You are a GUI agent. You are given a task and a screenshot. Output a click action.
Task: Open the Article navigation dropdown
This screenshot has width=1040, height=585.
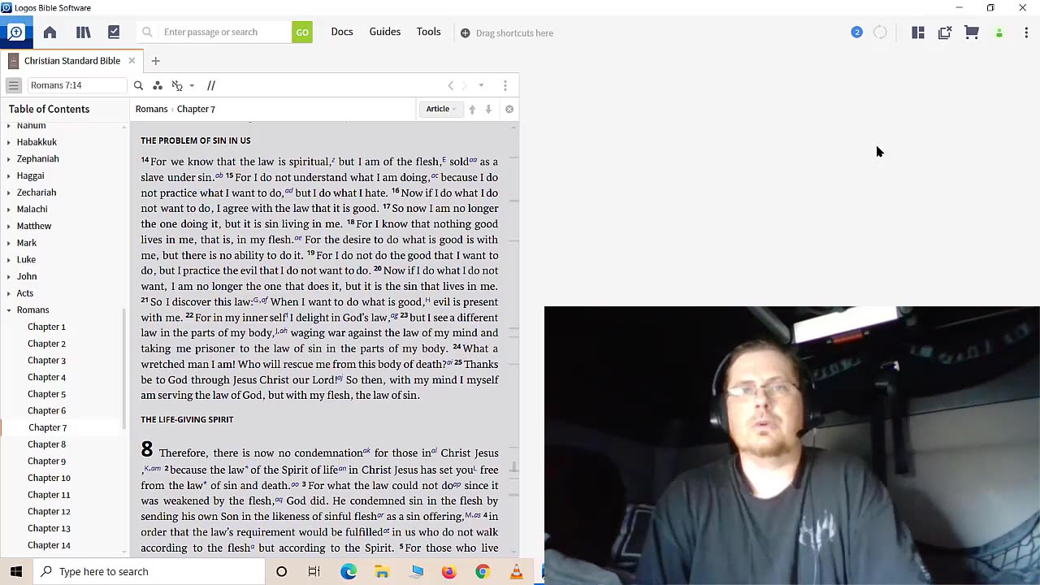pyautogui.click(x=442, y=109)
